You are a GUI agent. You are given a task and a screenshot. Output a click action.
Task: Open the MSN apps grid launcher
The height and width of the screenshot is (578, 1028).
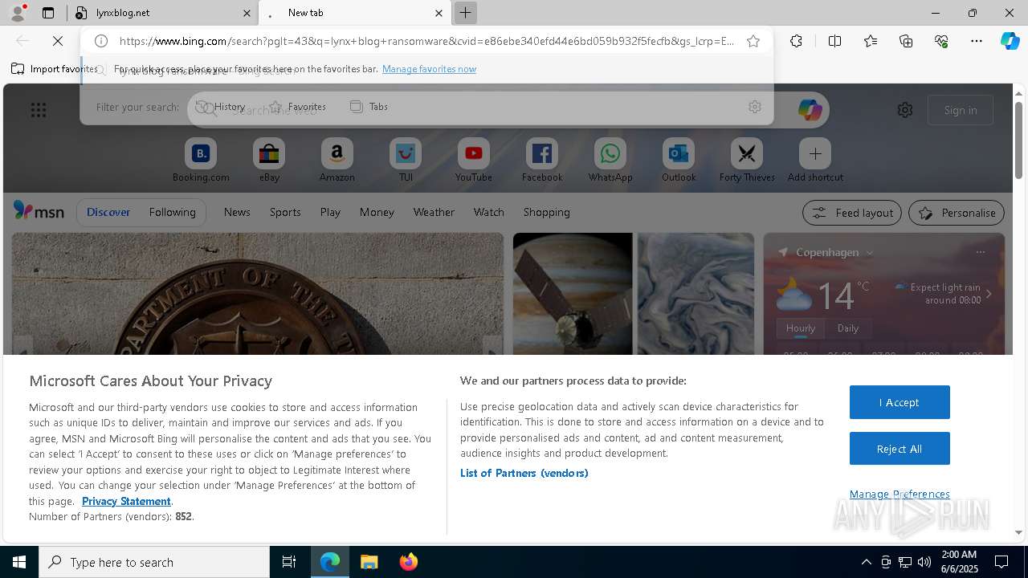[39, 110]
